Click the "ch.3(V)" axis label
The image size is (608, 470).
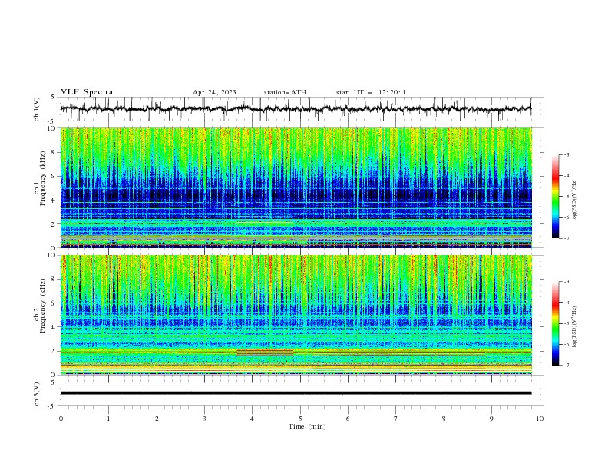pos(37,394)
